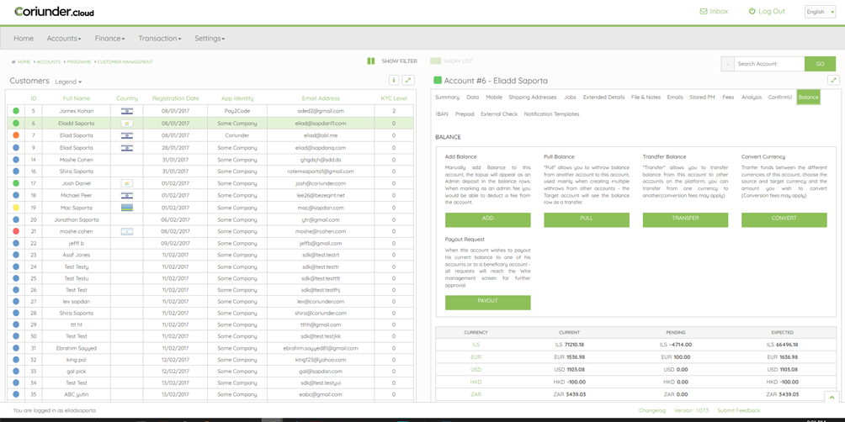Open the English language dropdown

point(821,12)
